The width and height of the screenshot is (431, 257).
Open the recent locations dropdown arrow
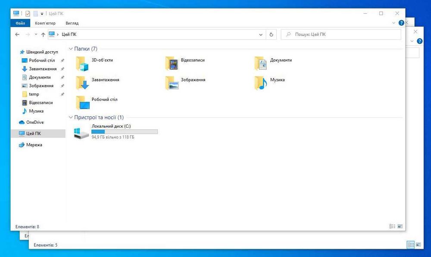(x=36, y=34)
